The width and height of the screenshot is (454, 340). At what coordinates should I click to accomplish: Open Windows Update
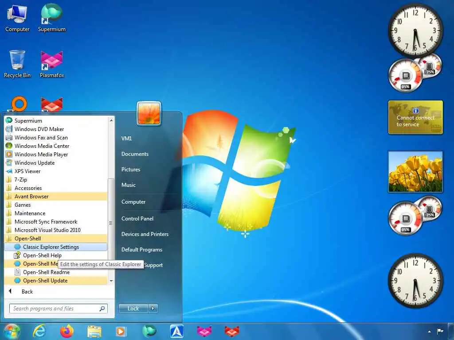[x=56, y=162]
